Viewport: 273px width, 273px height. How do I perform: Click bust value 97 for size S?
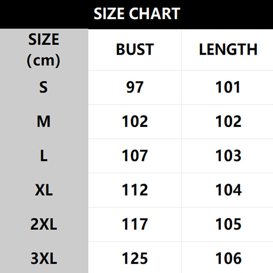(135, 87)
